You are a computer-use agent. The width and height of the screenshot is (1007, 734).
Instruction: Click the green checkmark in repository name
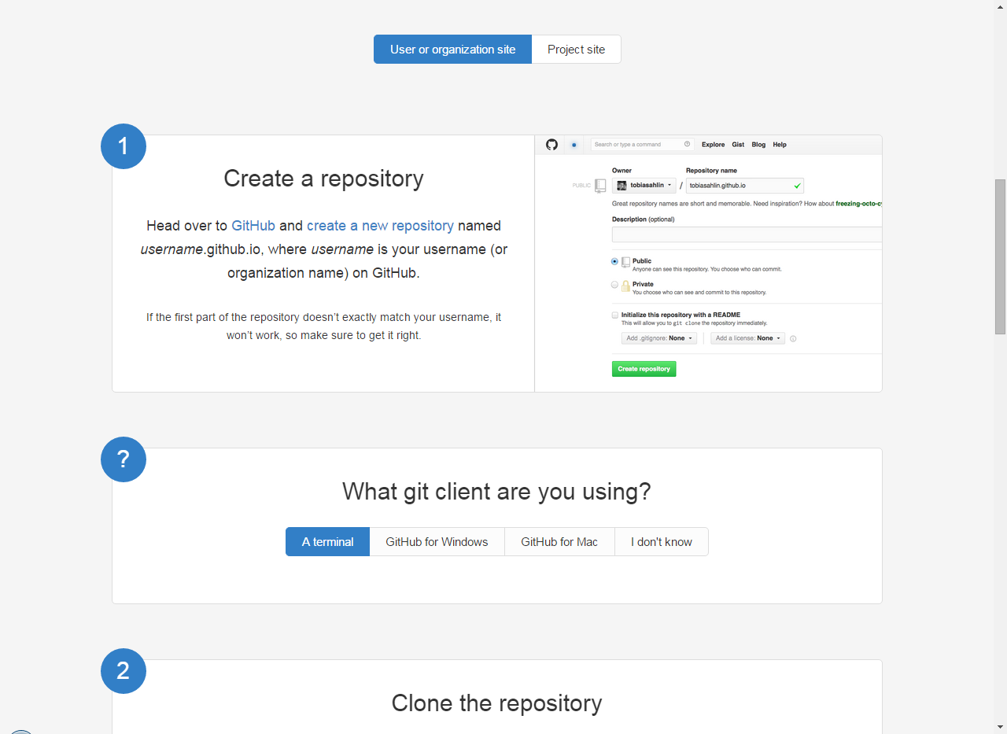(x=797, y=186)
